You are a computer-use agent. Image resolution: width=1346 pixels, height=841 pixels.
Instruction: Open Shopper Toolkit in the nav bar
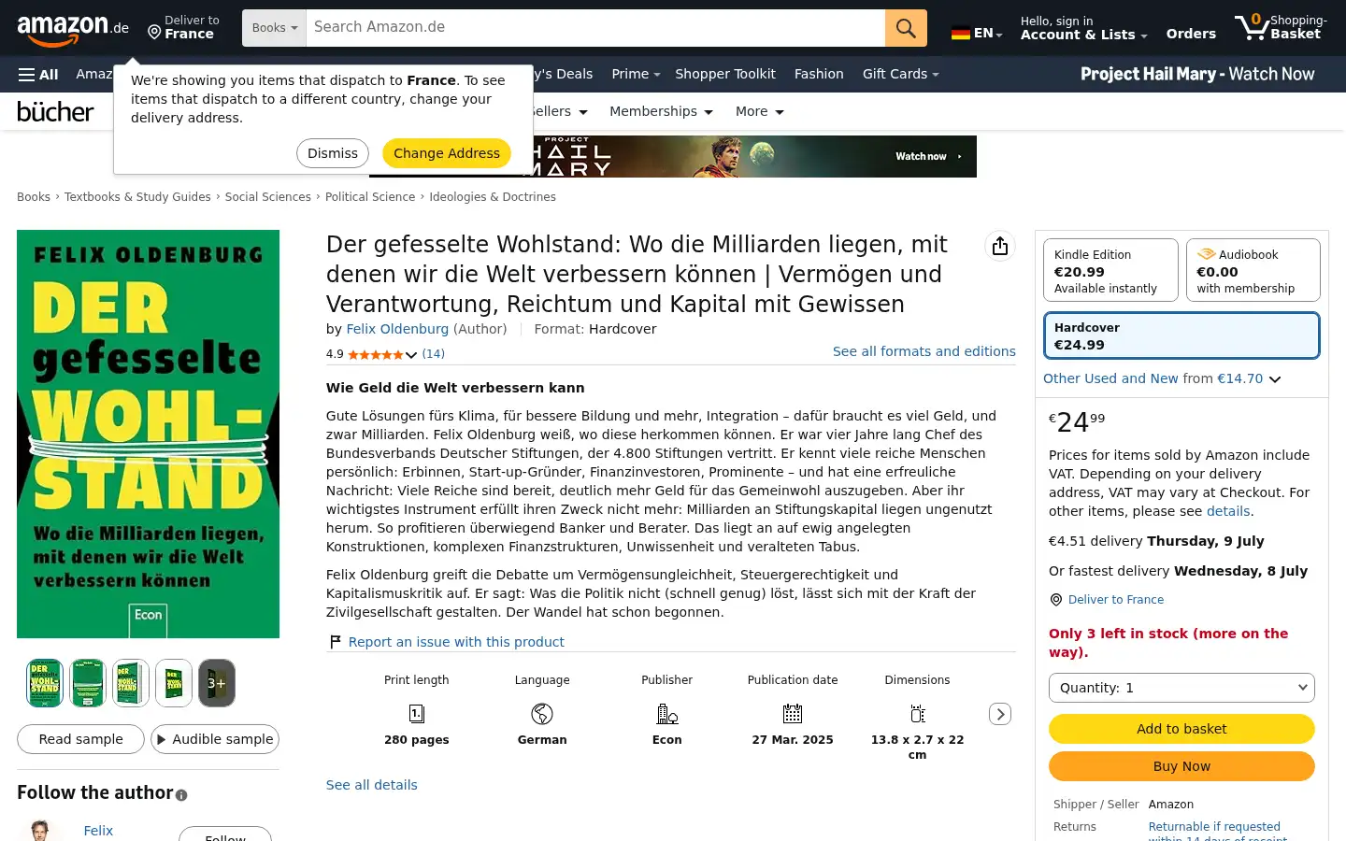pos(725,74)
